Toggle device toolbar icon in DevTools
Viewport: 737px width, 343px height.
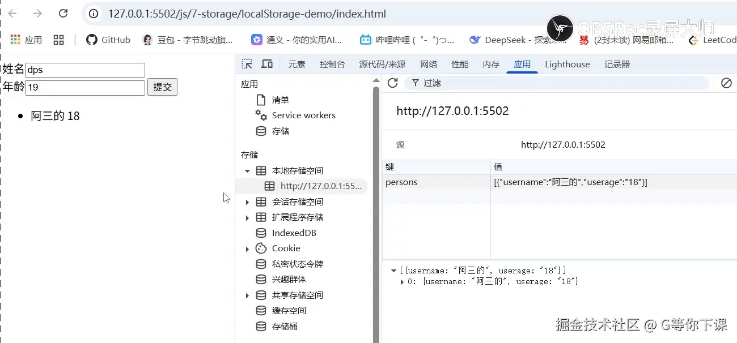(266, 64)
